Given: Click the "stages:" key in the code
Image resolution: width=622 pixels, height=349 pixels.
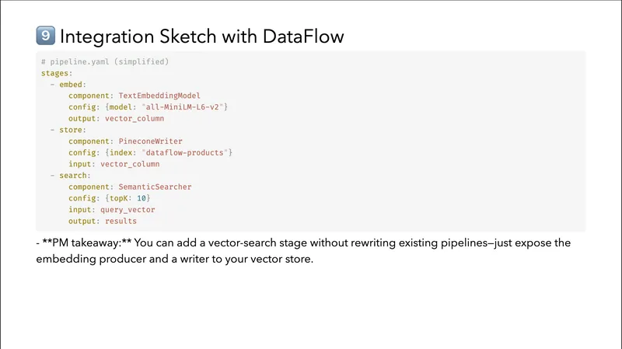Looking at the screenshot, I should pos(57,73).
